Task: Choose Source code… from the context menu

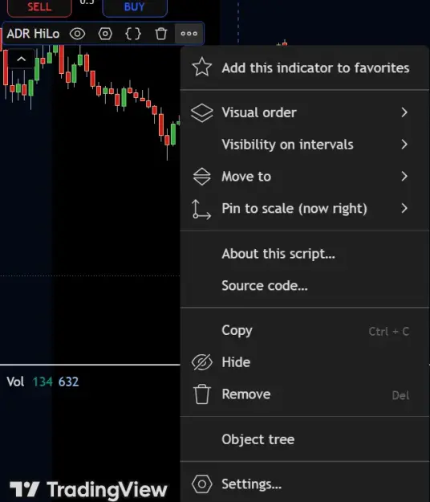Action: (x=305, y=286)
